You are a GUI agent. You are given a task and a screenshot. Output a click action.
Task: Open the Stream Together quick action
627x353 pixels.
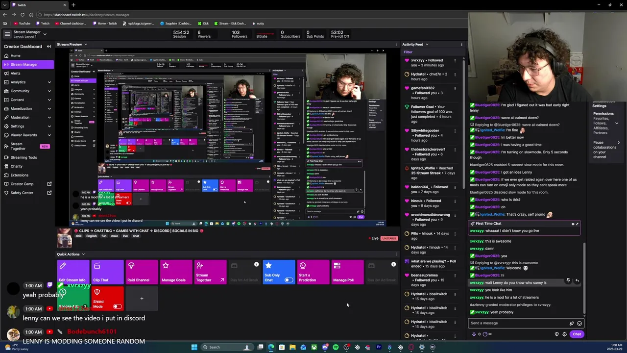tap(210, 272)
